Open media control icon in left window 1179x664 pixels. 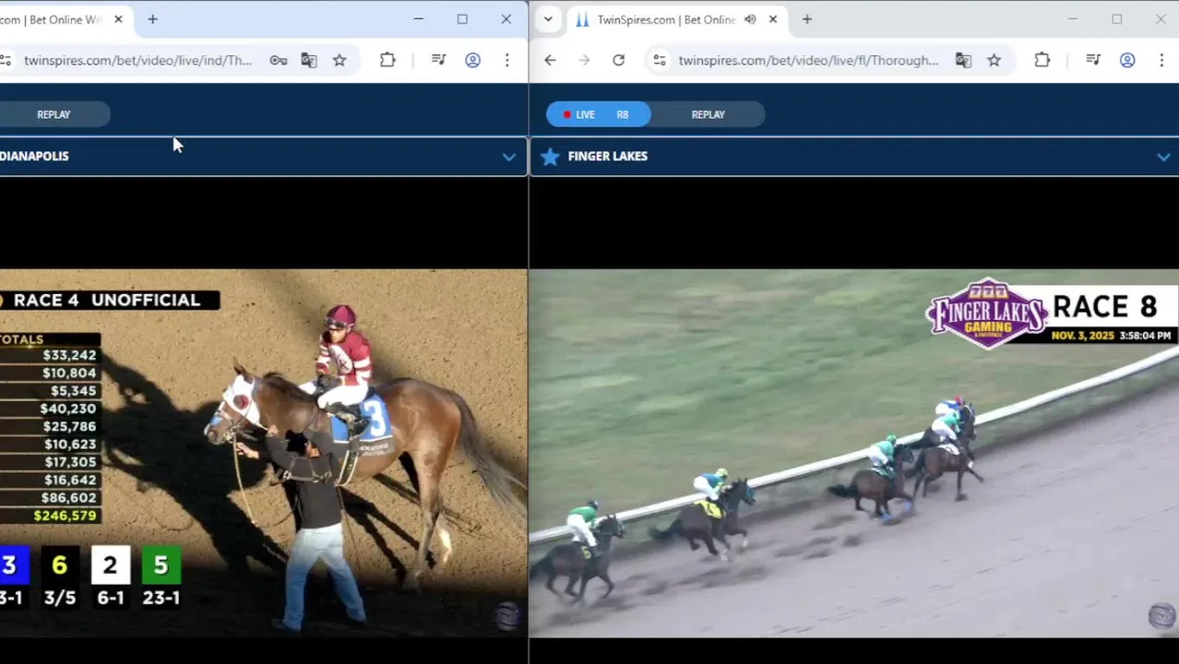point(439,60)
